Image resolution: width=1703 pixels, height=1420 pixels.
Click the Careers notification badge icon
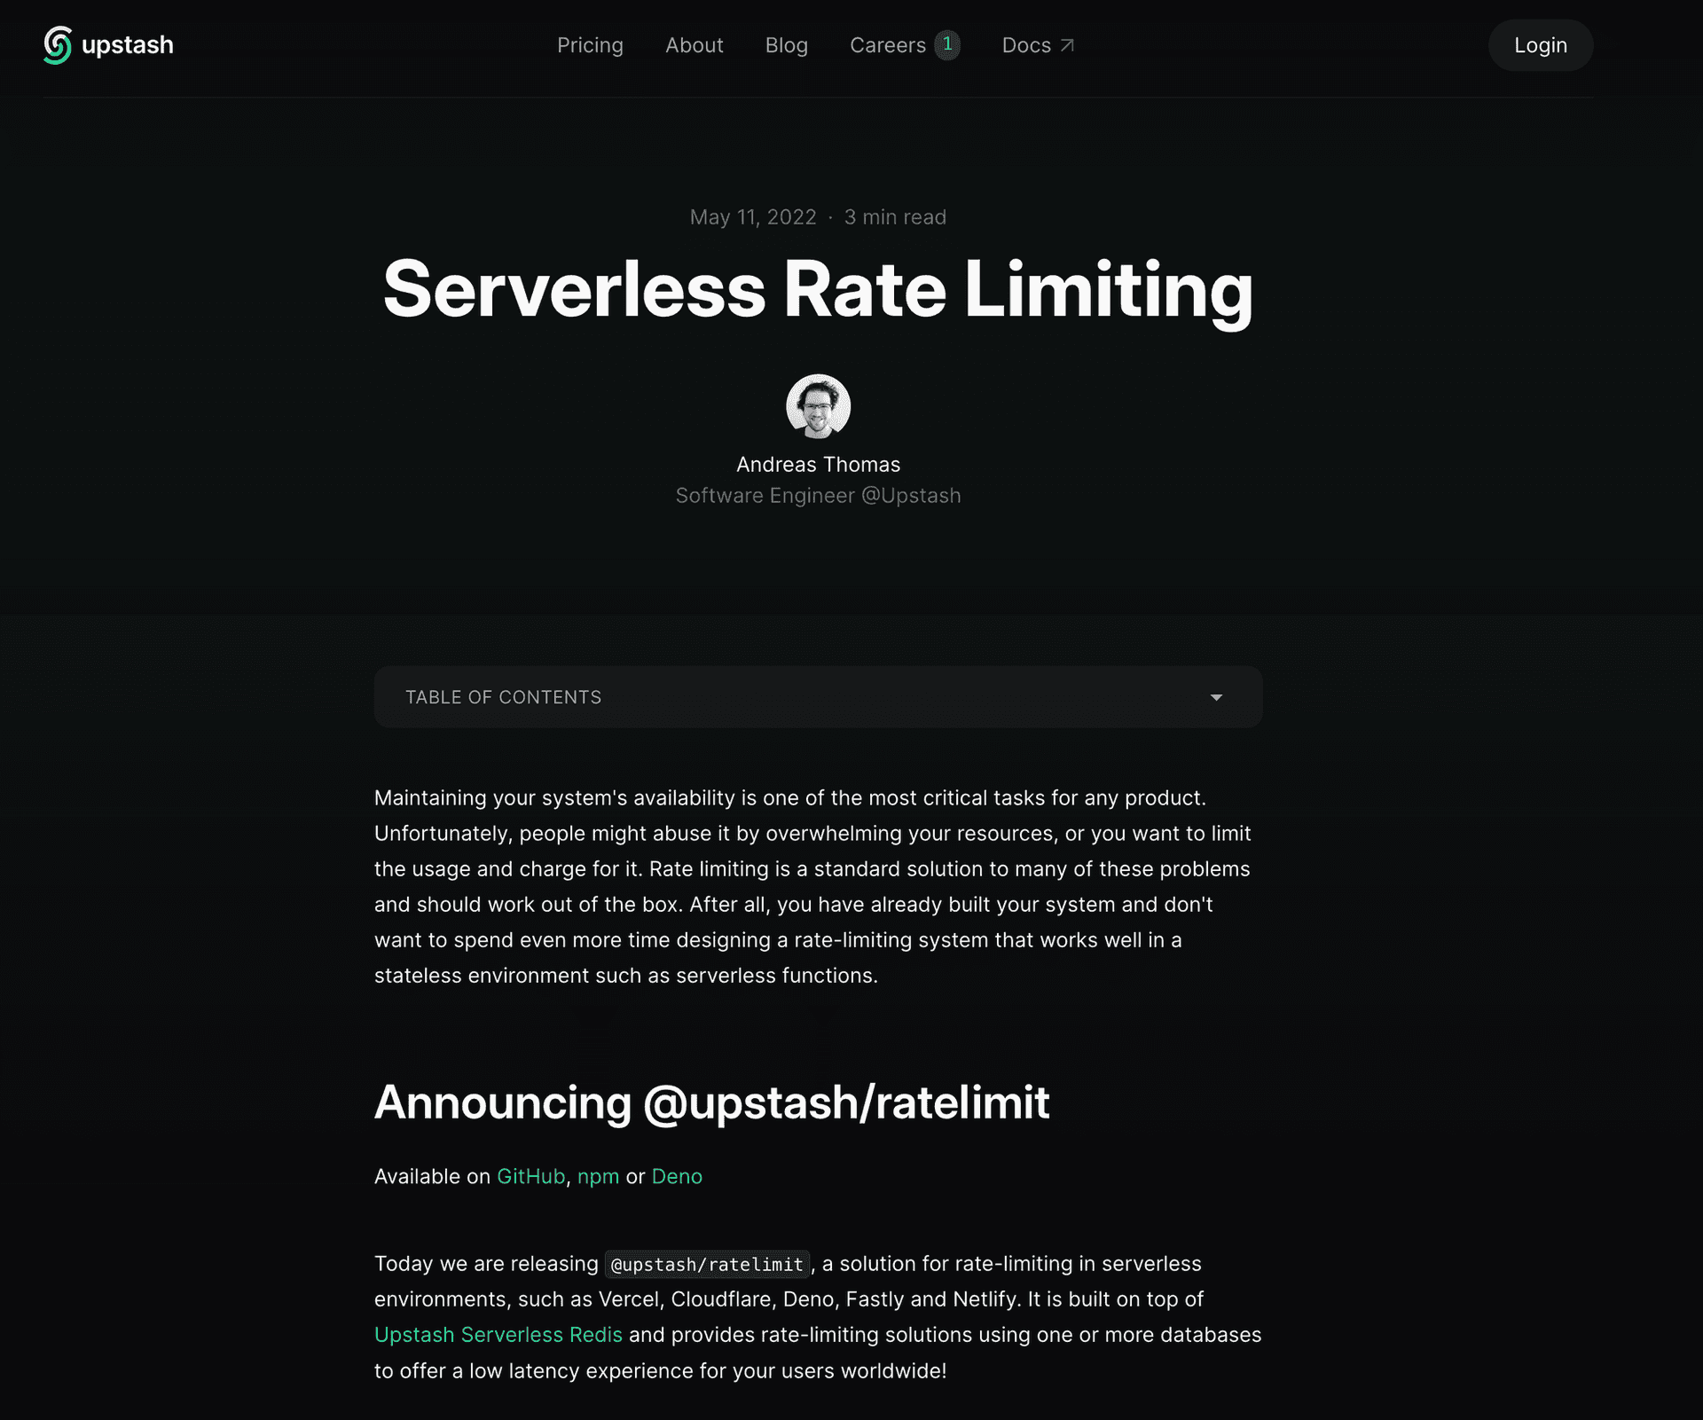coord(946,43)
